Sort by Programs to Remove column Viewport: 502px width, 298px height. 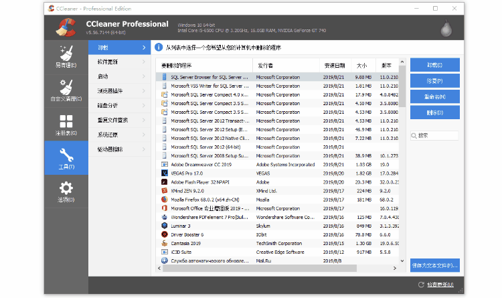[x=204, y=66]
